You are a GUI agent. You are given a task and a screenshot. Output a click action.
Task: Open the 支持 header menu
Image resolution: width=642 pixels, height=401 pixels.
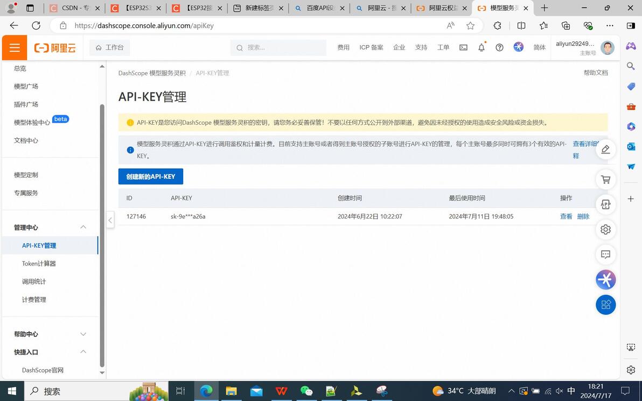click(x=421, y=47)
